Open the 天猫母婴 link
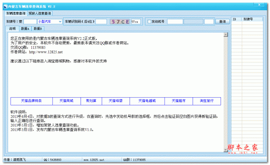 [116, 101]
